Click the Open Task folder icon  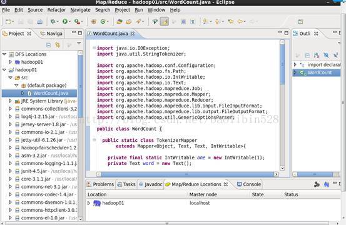click(129, 22)
